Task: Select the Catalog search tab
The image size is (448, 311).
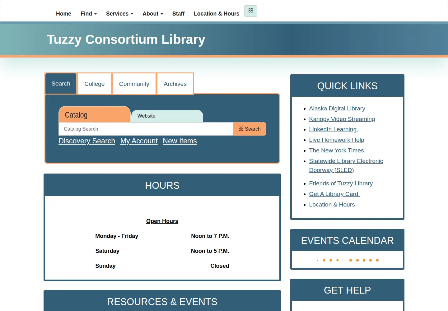Action: pyautogui.click(x=95, y=114)
